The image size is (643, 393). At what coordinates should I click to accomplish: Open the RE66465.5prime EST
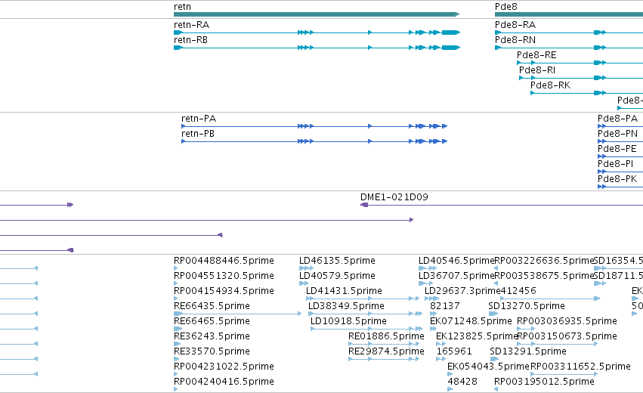point(212,321)
